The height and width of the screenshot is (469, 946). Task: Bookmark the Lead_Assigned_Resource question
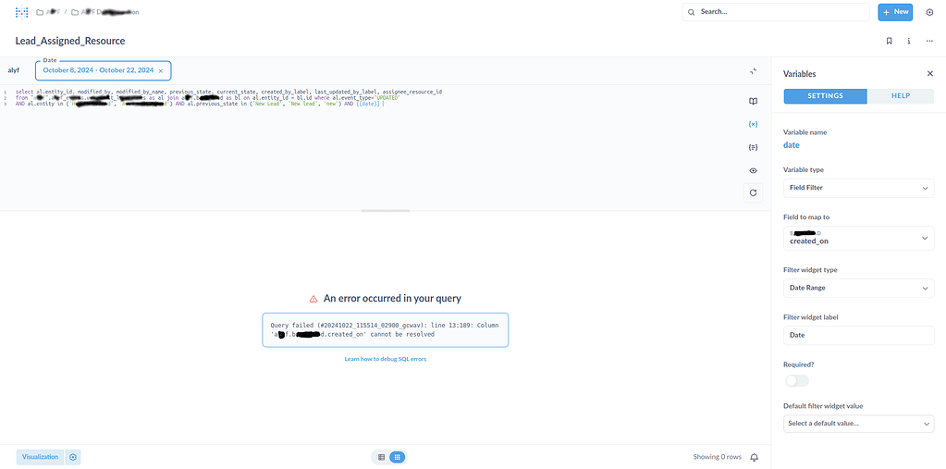pos(889,41)
